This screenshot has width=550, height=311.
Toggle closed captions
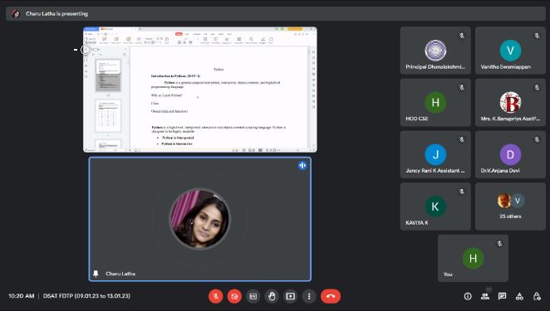click(x=253, y=296)
